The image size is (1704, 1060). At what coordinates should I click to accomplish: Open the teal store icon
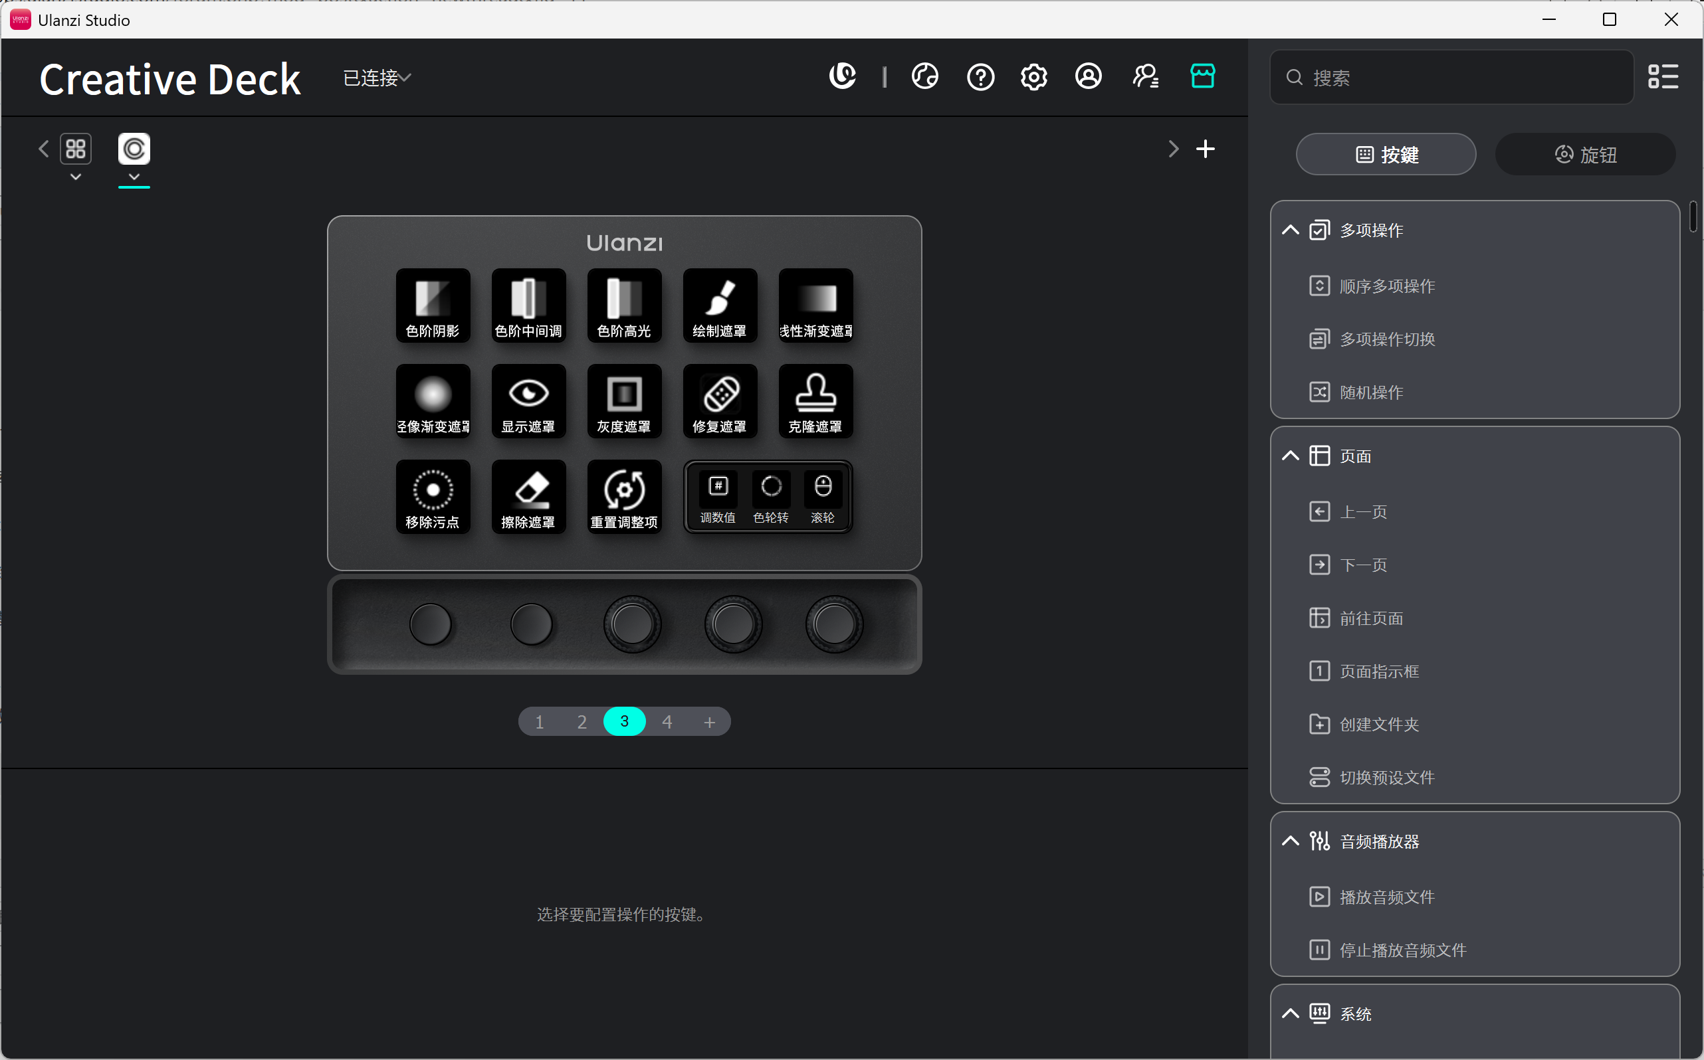pyautogui.click(x=1202, y=76)
